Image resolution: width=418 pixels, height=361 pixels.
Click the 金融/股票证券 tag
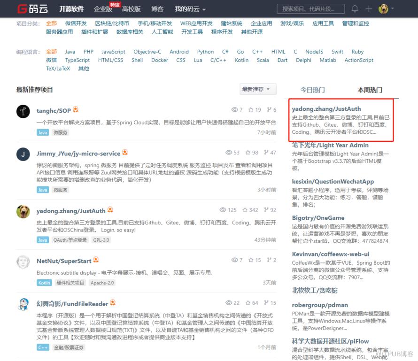[x=69, y=347]
